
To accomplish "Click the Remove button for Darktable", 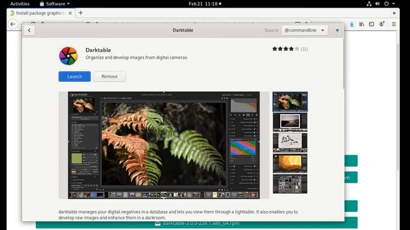I will point(110,77).
